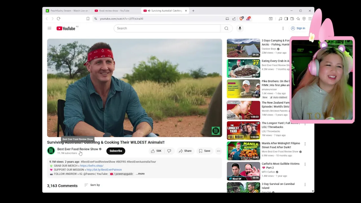Click the #BestEverFoodReviewShow hashtag

pos(98,162)
